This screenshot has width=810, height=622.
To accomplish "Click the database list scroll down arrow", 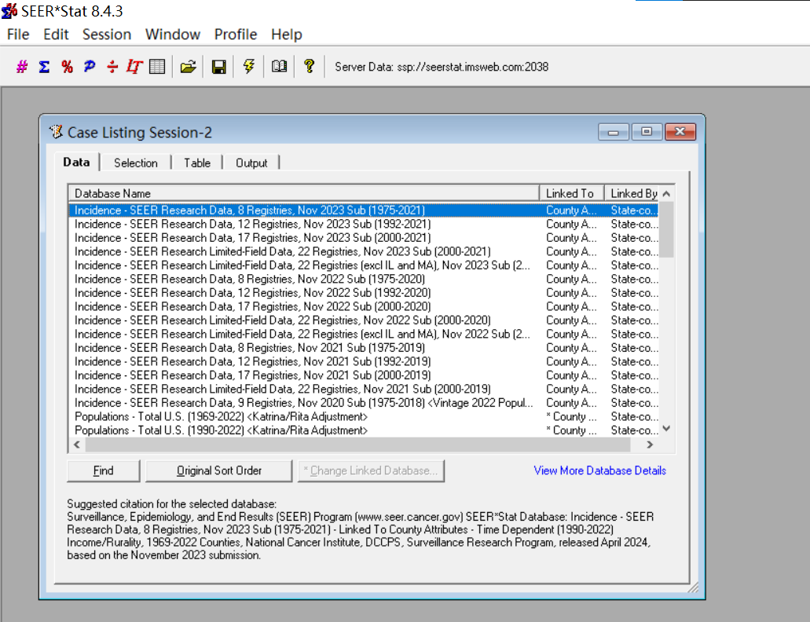I will [666, 429].
